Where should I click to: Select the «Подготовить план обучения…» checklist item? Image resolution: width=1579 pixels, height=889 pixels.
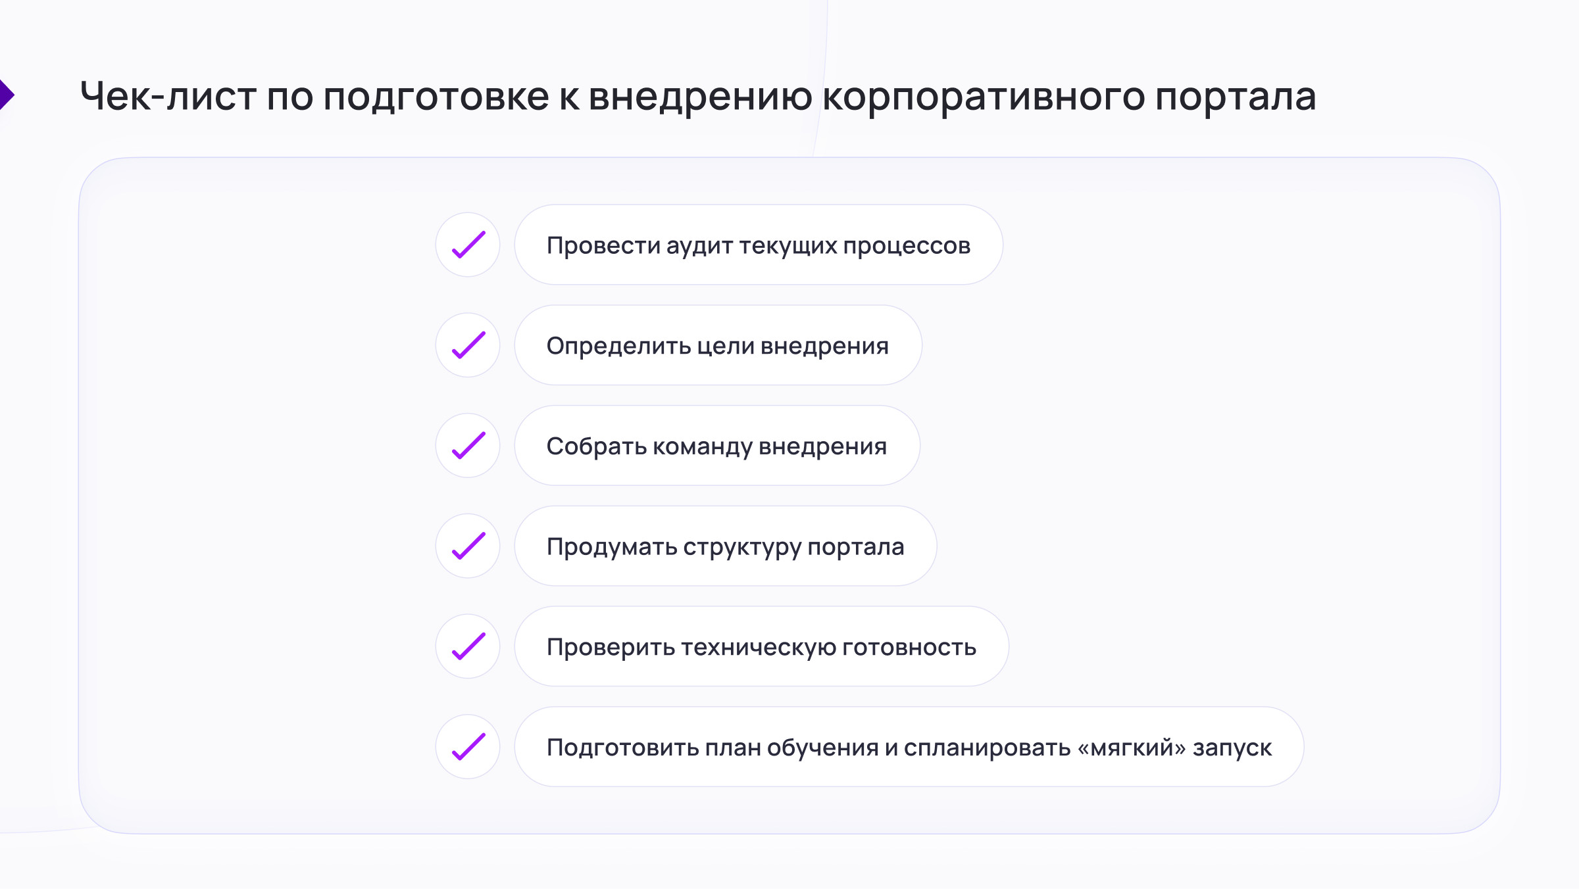click(908, 748)
